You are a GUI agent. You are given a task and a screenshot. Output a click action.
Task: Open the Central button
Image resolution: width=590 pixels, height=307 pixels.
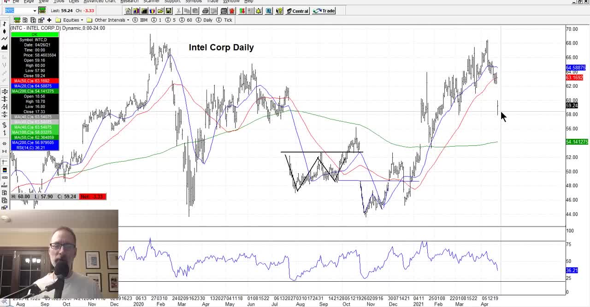(x=298, y=11)
